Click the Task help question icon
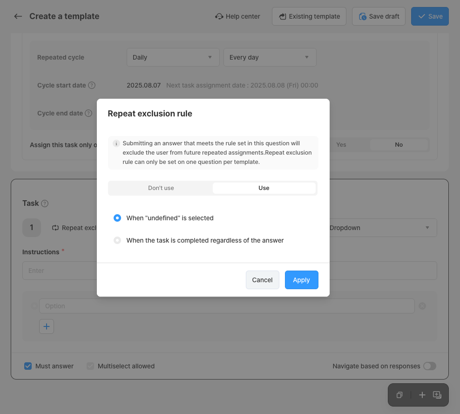Viewport: 460px width, 414px height. click(45, 204)
